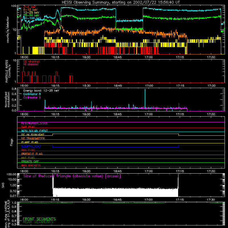Click the ECLIPSE_FLAG rising step near 17:15
Screen dimensions: 228x228
click(179, 146)
